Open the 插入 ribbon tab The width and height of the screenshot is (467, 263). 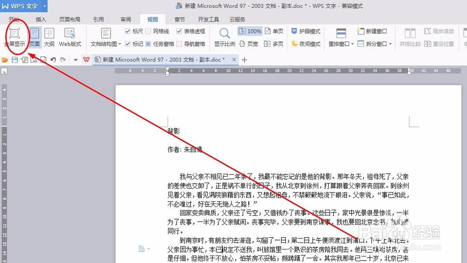41,19
